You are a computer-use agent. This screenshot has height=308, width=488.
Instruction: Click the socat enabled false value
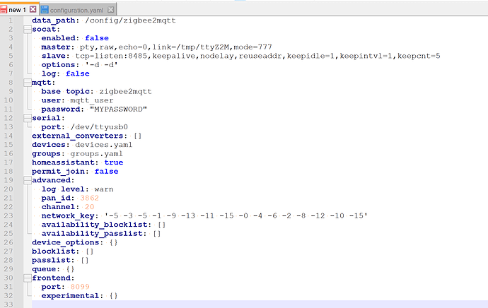tap(97, 38)
